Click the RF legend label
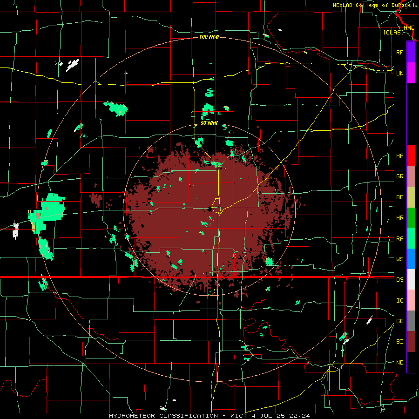This screenshot has width=419, height=419. click(x=399, y=52)
